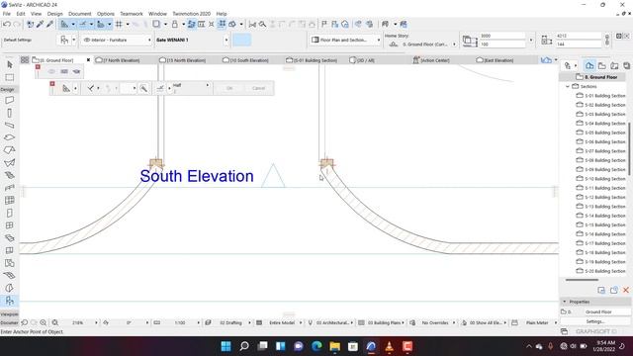The height and width of the screenshot is (356, 633).
Task: Toggle the lock icon in the toolbar
Action: (175, 24)
